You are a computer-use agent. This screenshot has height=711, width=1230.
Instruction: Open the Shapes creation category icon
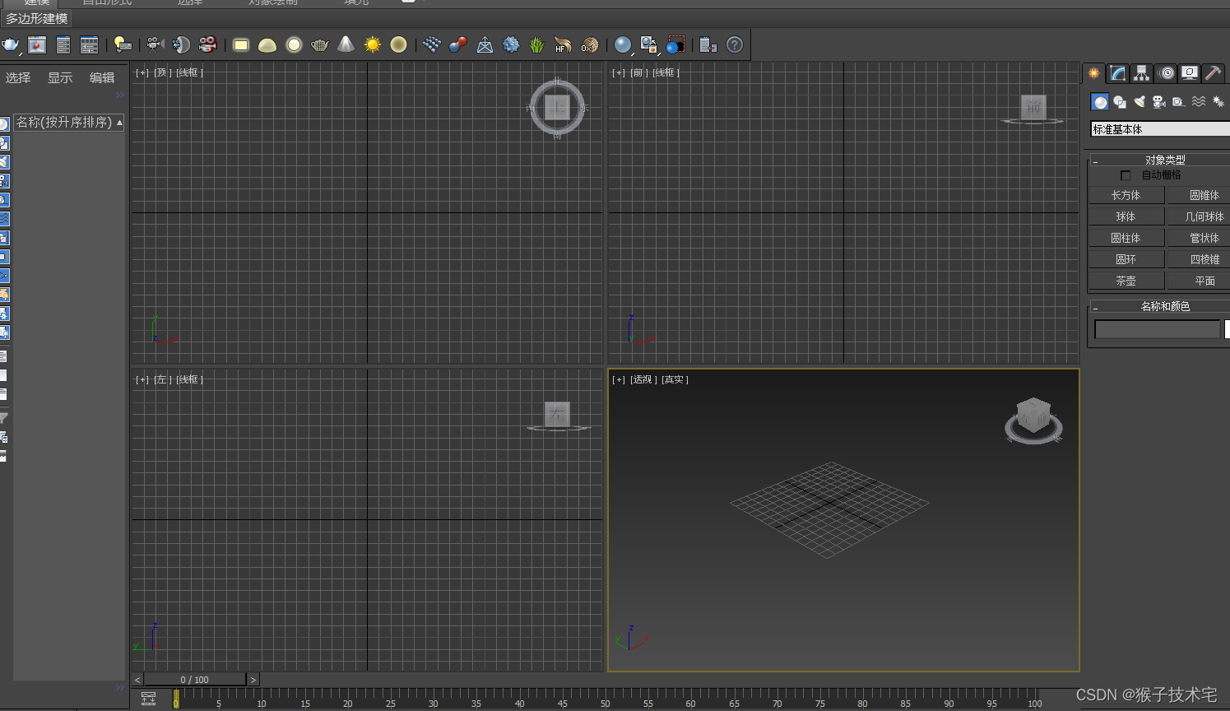pos(1119,101)
